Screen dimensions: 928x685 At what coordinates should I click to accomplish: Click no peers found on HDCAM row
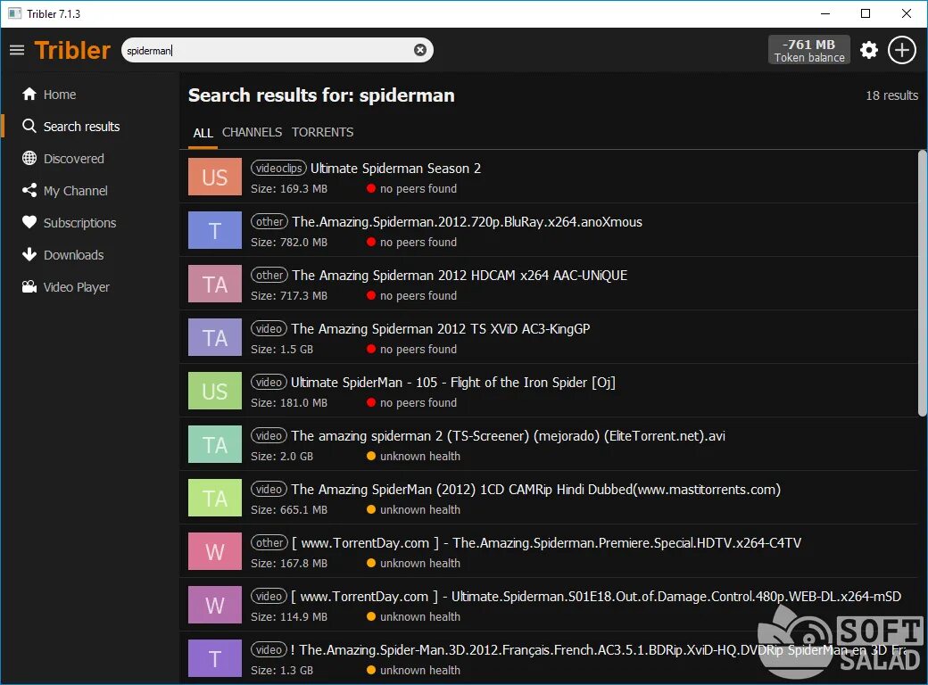coord(418,296)
